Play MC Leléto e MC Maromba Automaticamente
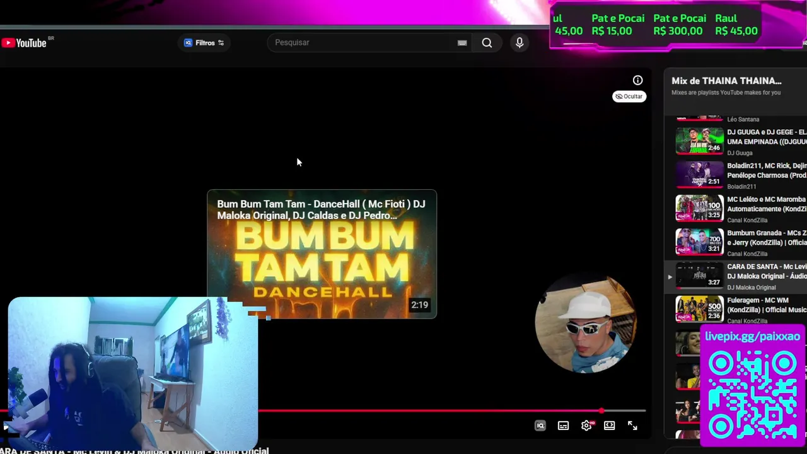 (741, 209)
